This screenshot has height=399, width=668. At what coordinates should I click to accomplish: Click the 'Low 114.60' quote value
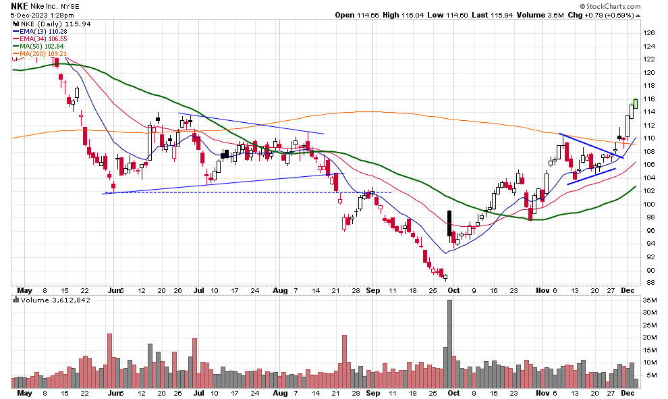(x=447, y=15)
